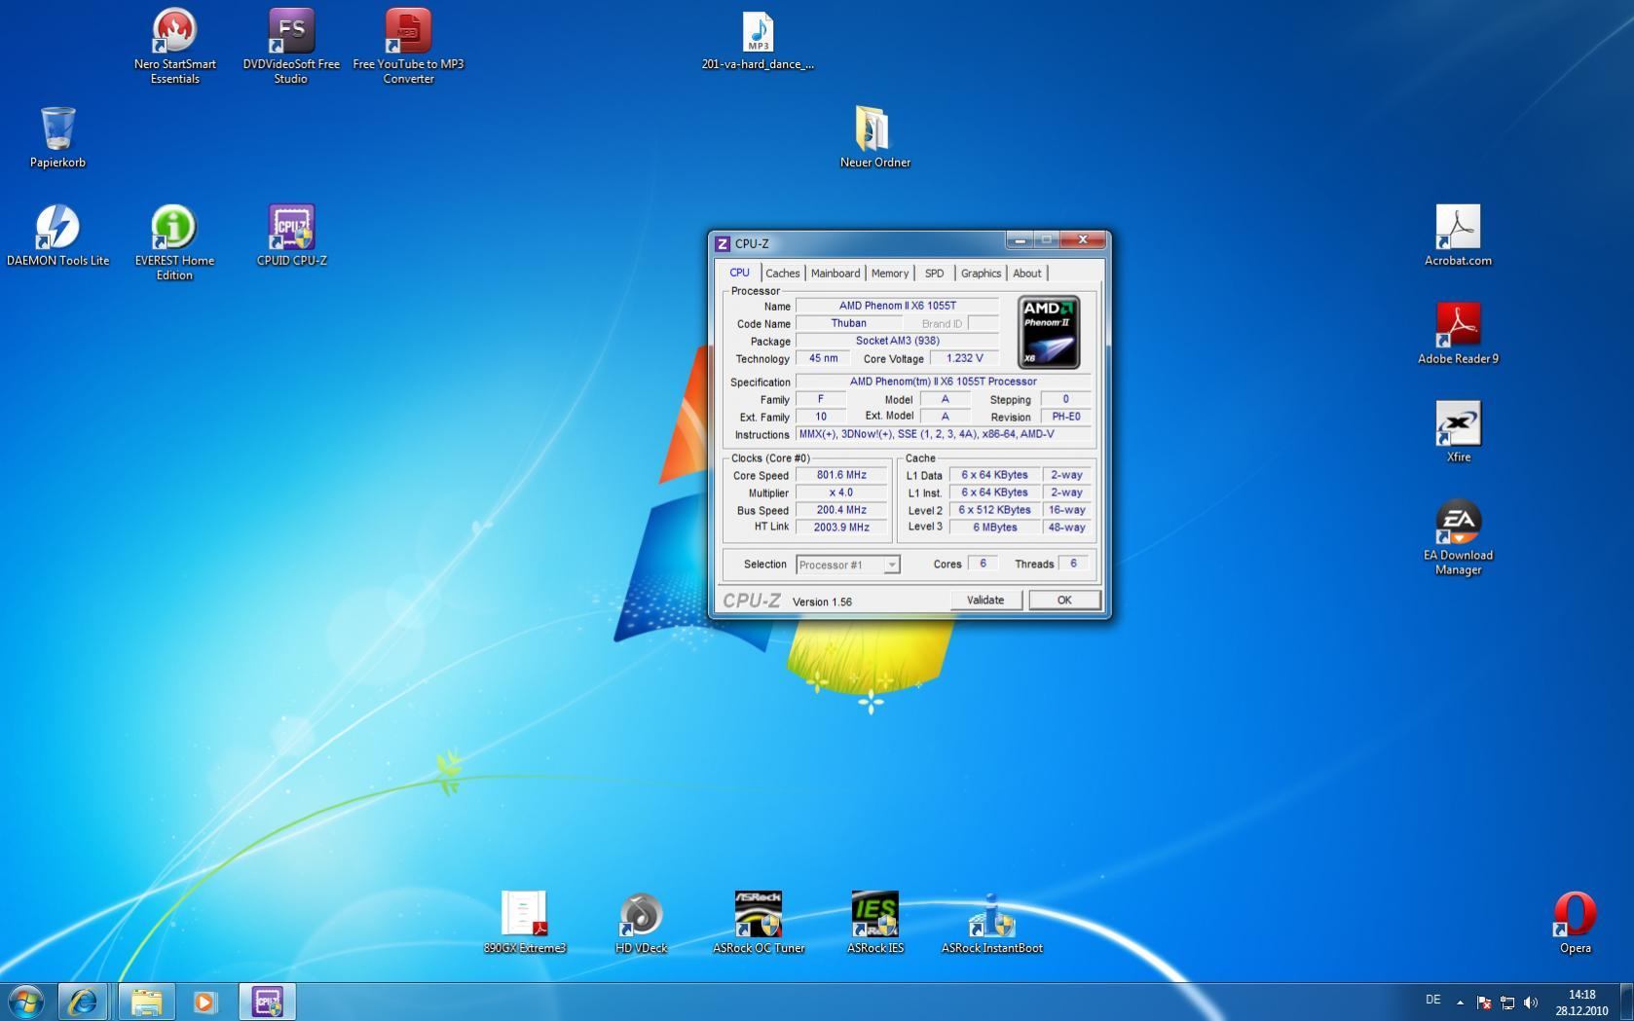The height and width of the screenshot is (1021, 1634).
Task: Open the Windows Start menu
Action: click(26, 1002)
